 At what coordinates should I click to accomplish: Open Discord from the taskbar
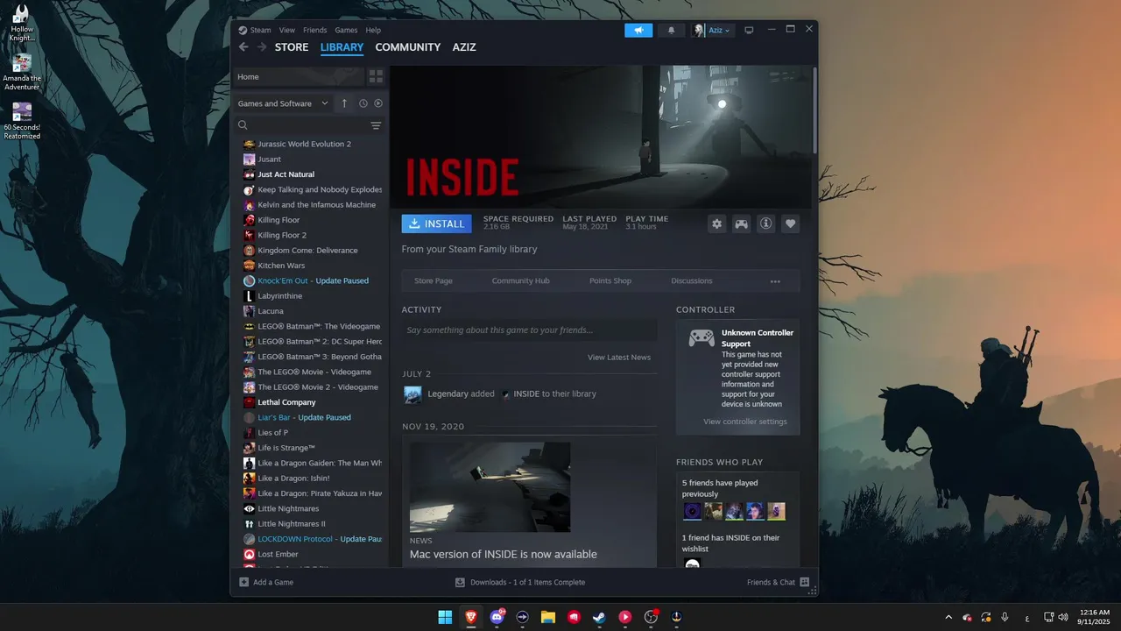(x=497, y=617)
